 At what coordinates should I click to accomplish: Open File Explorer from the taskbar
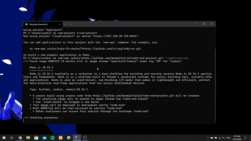click(x=28, y=138)
